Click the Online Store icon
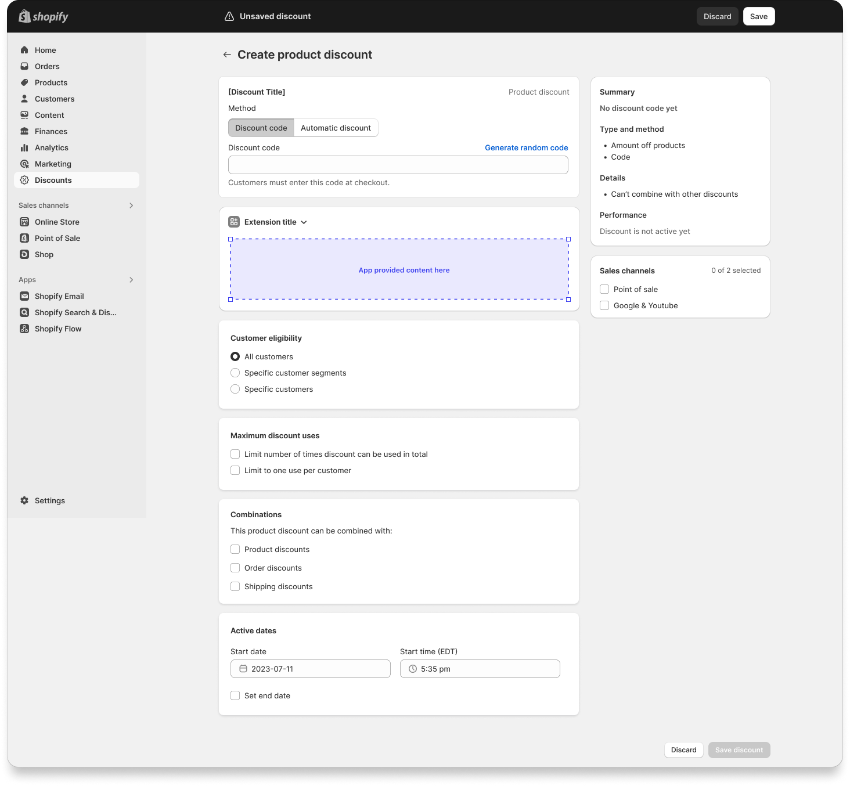This screenshot has height=786, width=850. coord(24,222)
